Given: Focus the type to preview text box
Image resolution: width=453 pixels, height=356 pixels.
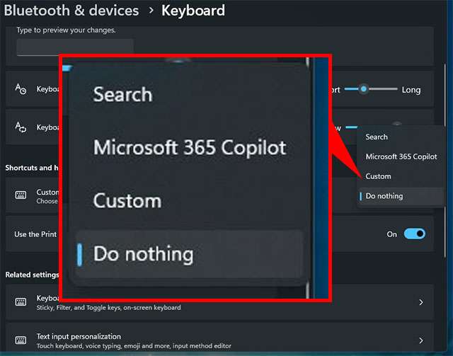Looking at the screenshot, I should 75,47.
